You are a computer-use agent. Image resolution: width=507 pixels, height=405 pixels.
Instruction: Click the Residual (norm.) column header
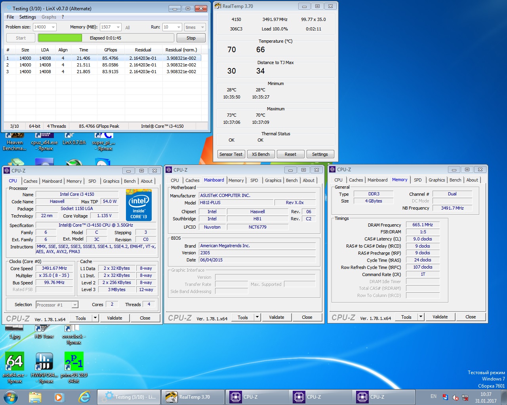(x=181, y=50)
